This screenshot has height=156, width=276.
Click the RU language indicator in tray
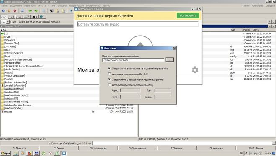tap(241, 153)
